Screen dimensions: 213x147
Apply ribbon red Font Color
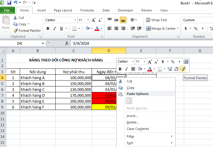coord(97,29)
